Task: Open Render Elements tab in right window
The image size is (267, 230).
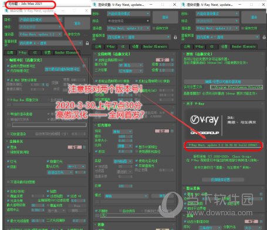Action: click(244, 46)
